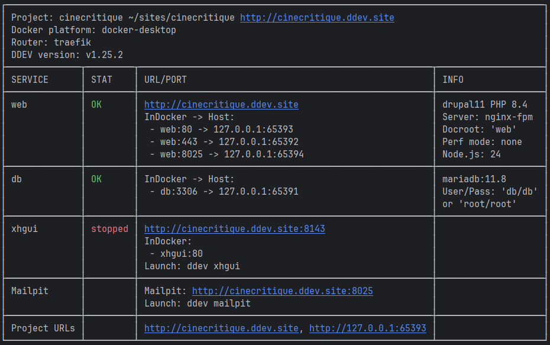Click the STAT column header
Image resolution: width=550 pixels, height=345 pixels.
(x=102, y=80)
